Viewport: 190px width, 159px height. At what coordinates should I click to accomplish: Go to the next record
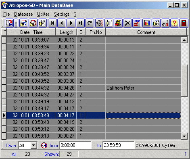[71, 23]
